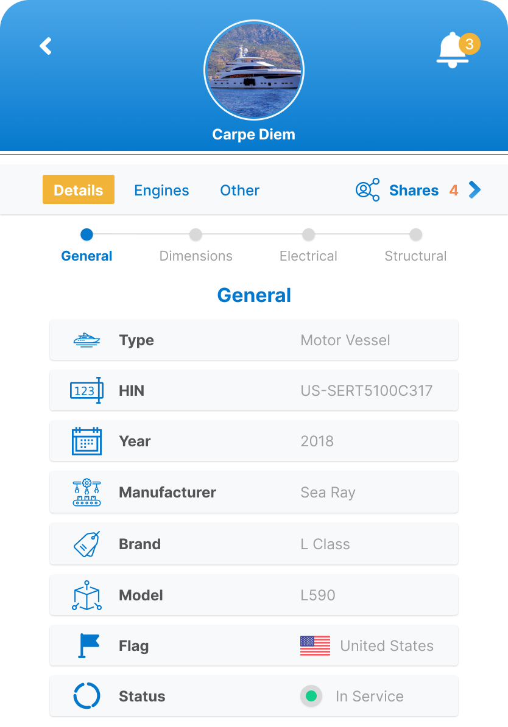The image size is (508, 727).
Task: Expand Shares with the right chevron
Action: 475,190
